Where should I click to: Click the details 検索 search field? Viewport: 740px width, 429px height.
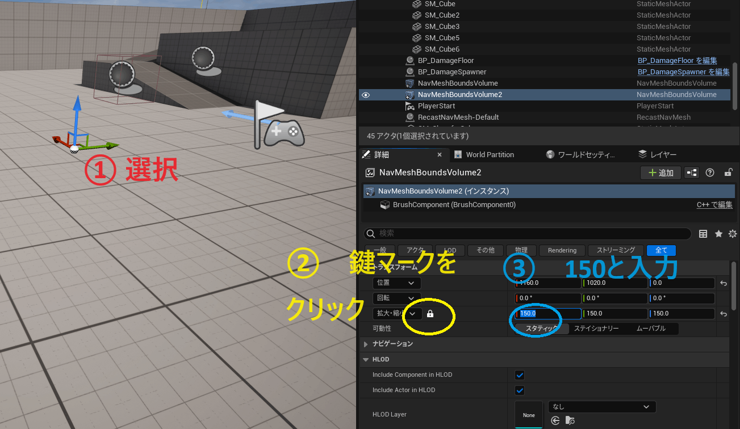point(527,234)
